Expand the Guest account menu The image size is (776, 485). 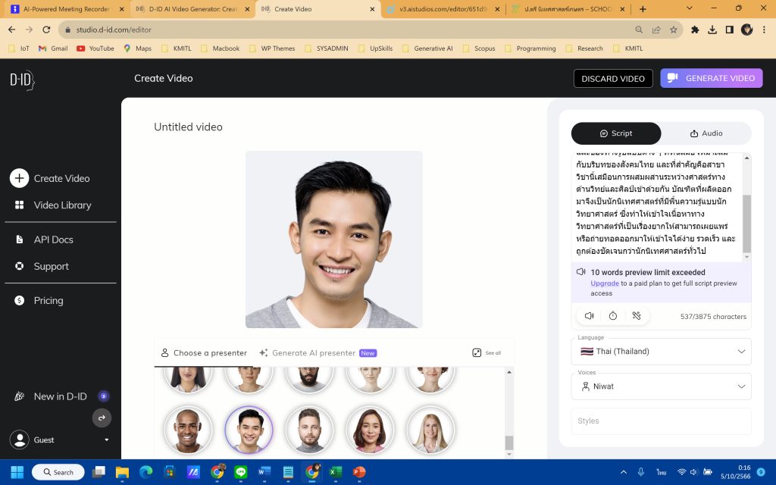click(61, 440)
